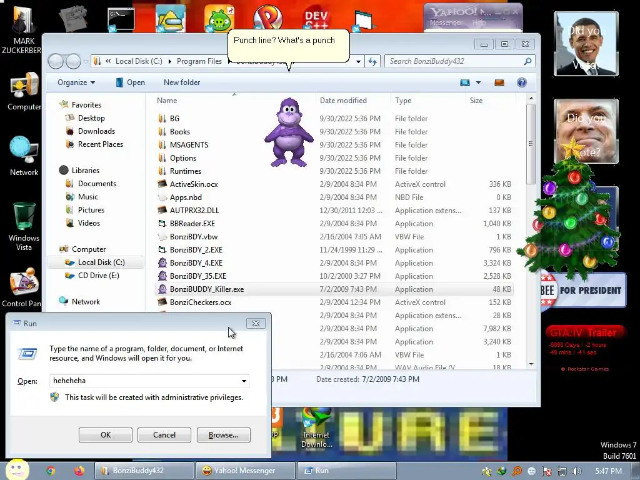Toggle the Explorer preview pane icon

(499, 82)
